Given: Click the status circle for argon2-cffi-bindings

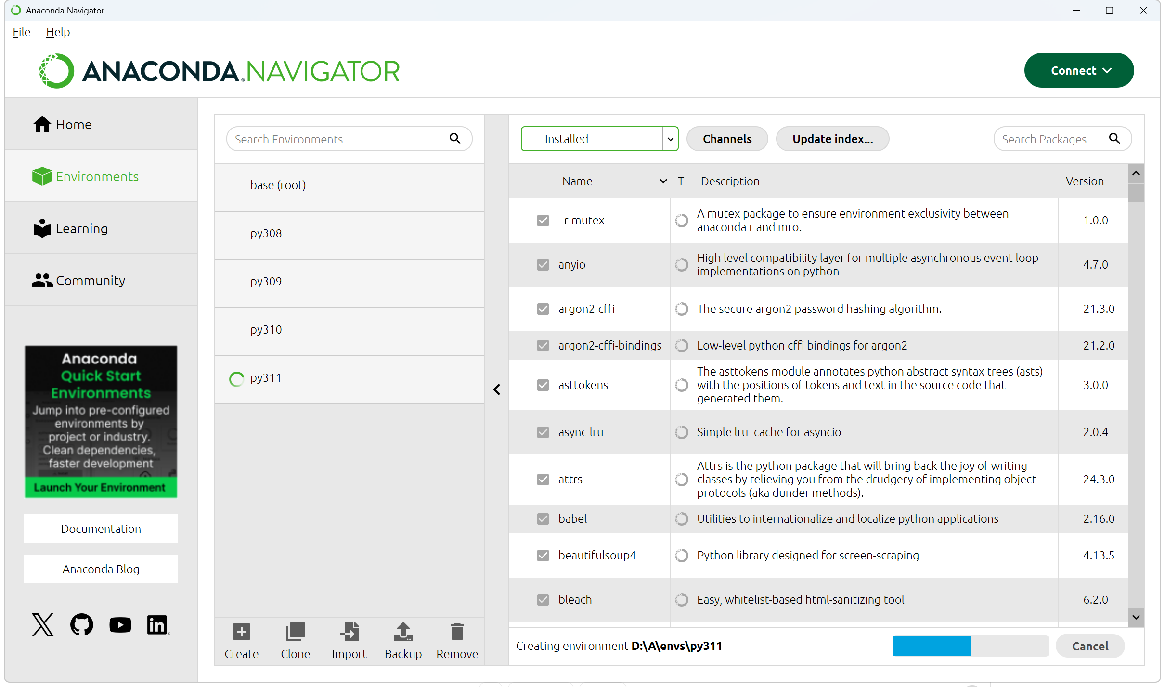Looking at the screenshot, I should [x=681, y=346].
